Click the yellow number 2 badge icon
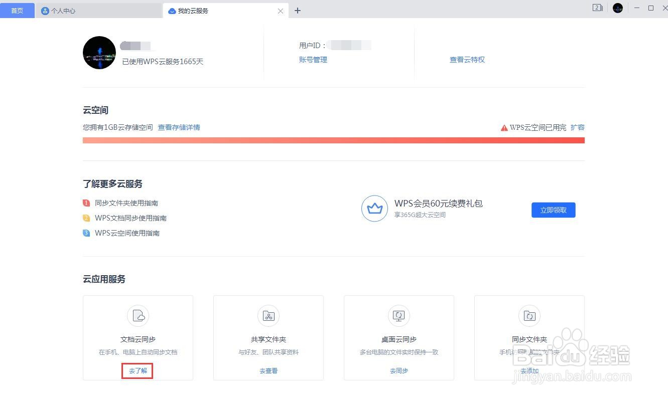Image resolution: width=668 pixels, height=399 pixels. point(86,218)
